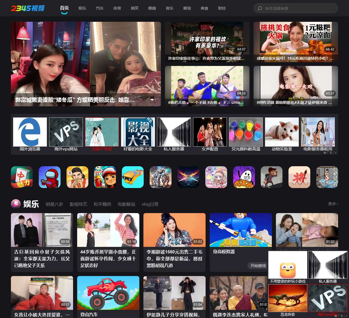Viewport: 349px width, 318px height.
Task: Click the search magnifier icon
Action: (260, 8)
